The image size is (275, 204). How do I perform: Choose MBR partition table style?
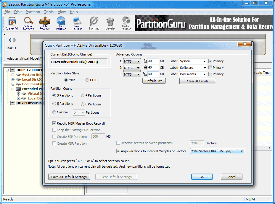(x=66, y=80)
